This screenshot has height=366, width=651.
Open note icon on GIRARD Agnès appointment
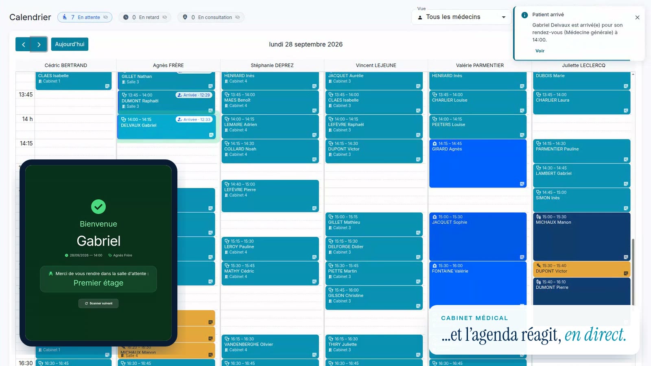pos(522,184)
